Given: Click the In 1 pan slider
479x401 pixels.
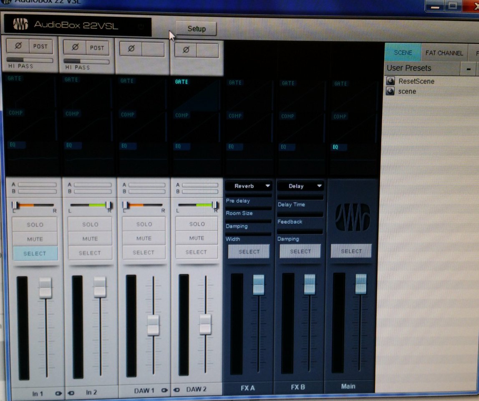Looking at the screenshot, I should 33,205.
